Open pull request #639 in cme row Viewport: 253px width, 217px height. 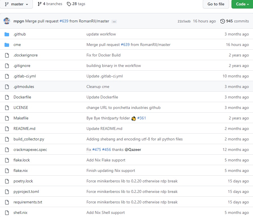125,45
